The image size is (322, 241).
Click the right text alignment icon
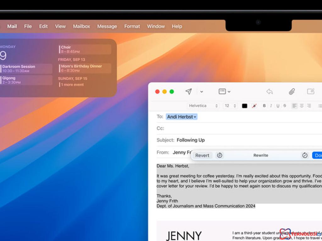(x=309, y=106)
